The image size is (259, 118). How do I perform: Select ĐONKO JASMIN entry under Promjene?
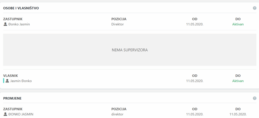(x=21, y=114)
